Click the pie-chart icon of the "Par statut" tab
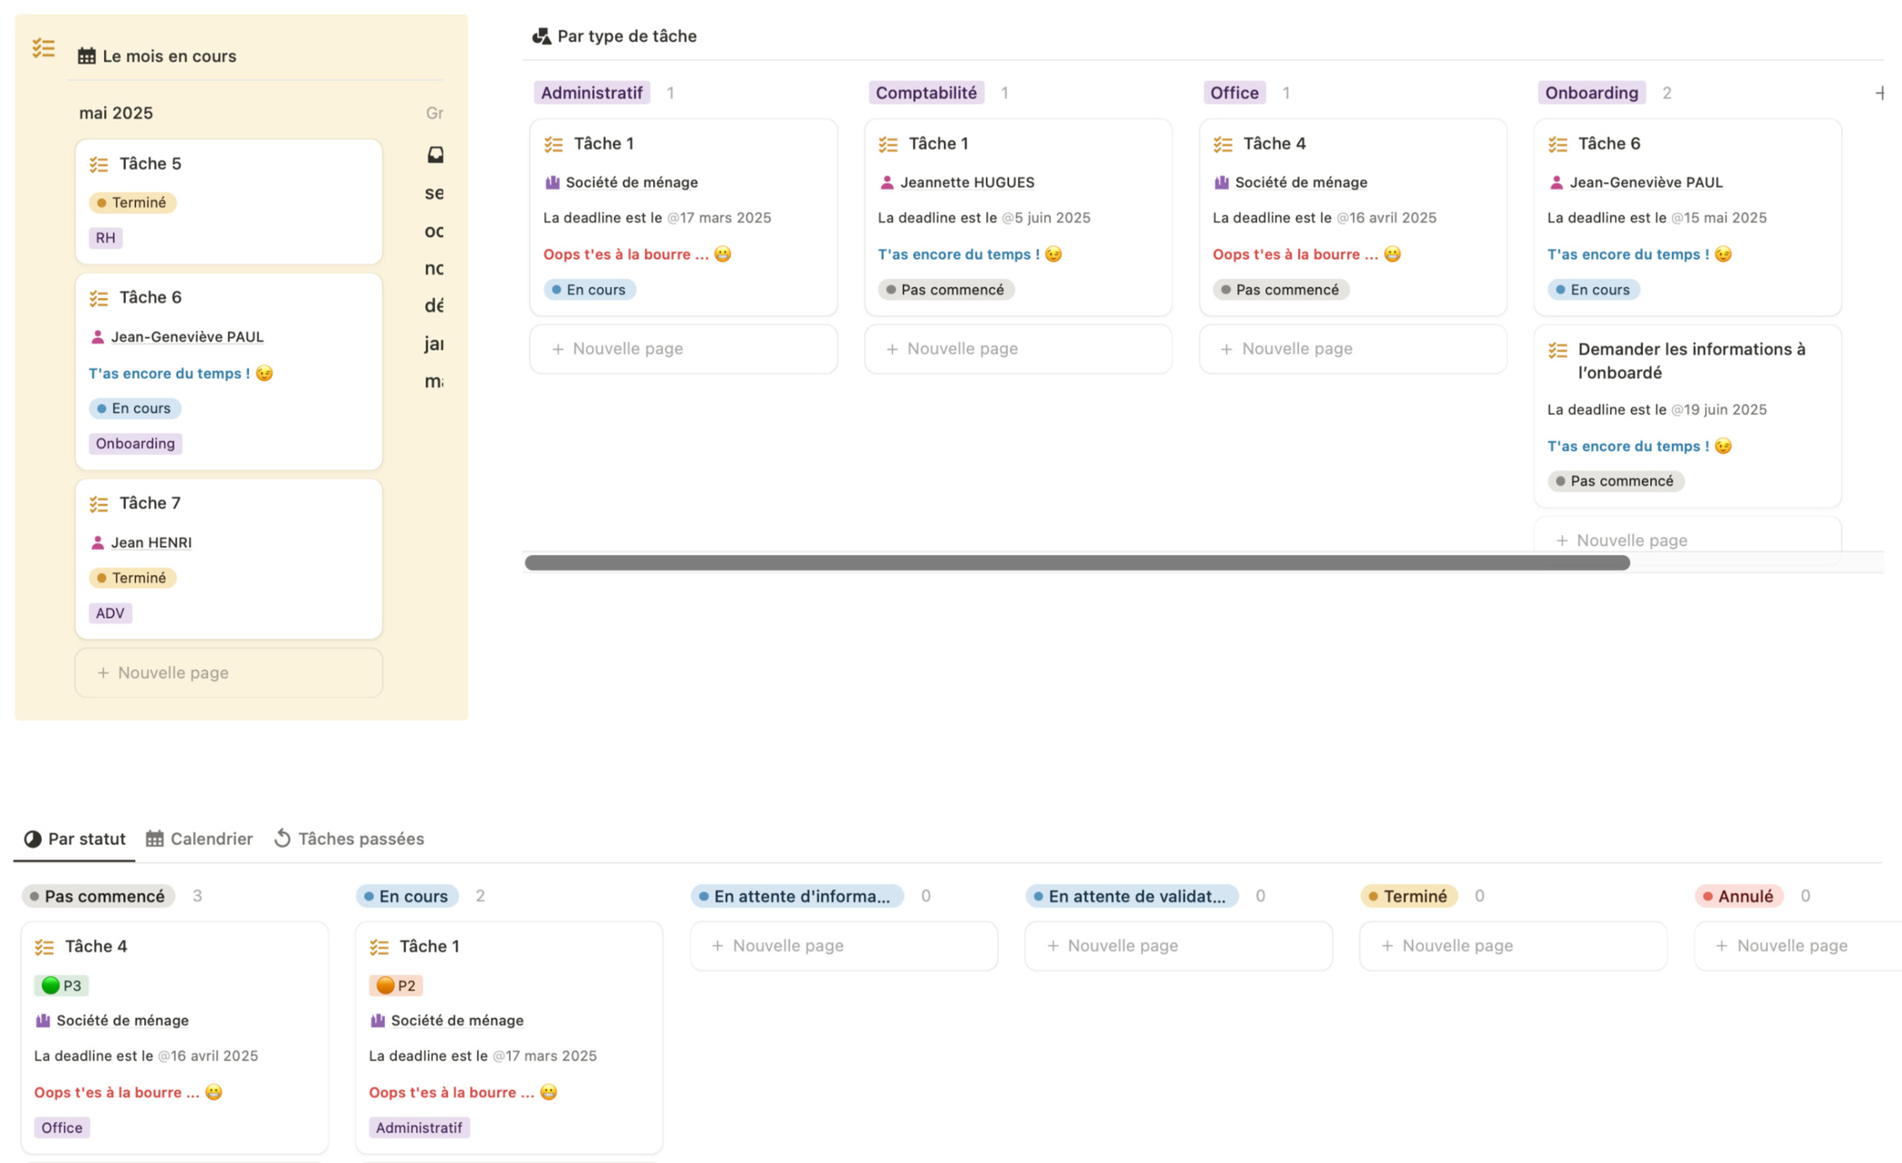 point(31,839)
